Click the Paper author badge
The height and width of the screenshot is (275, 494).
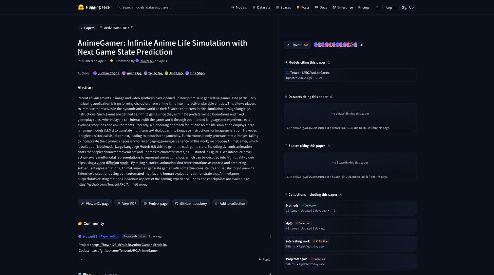110,236
